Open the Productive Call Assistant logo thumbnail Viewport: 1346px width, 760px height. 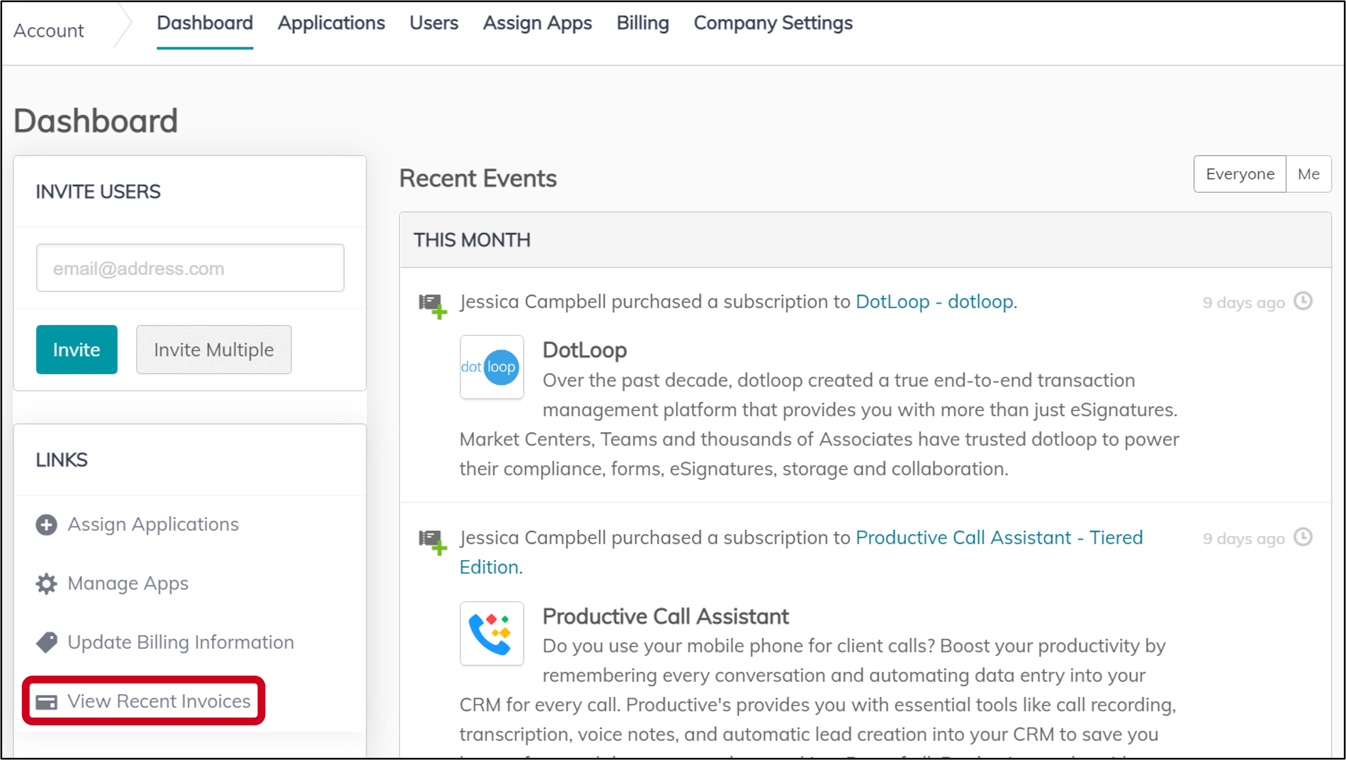click(x=492, y=633)
